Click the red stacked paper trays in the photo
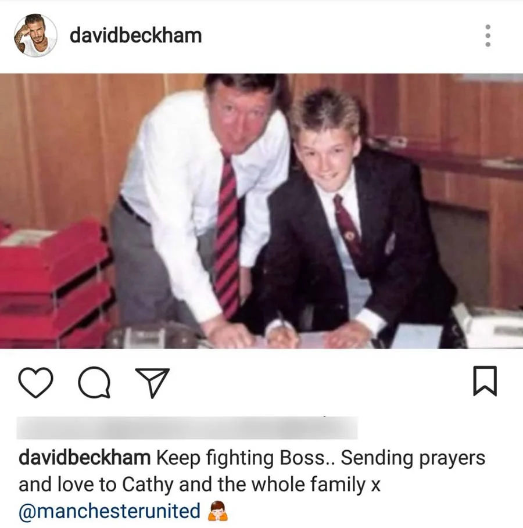This screenshot has width=523, height=528. [x=54, y=283]
